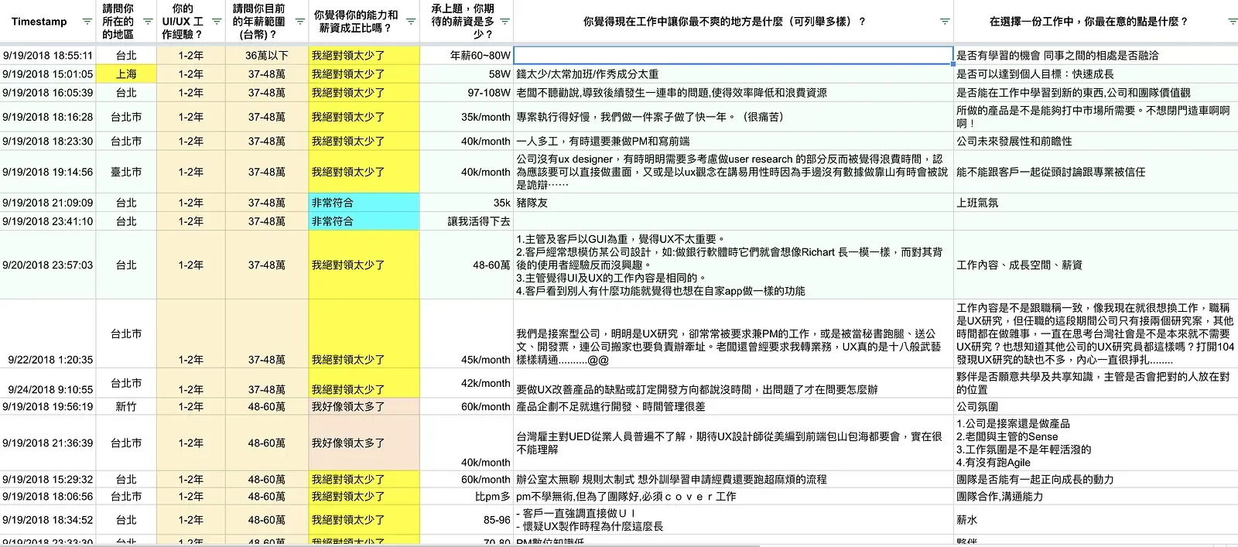The image size is (1238, 547).
Task: Open filter for 最不爽的地方 column
Action: 945,22
